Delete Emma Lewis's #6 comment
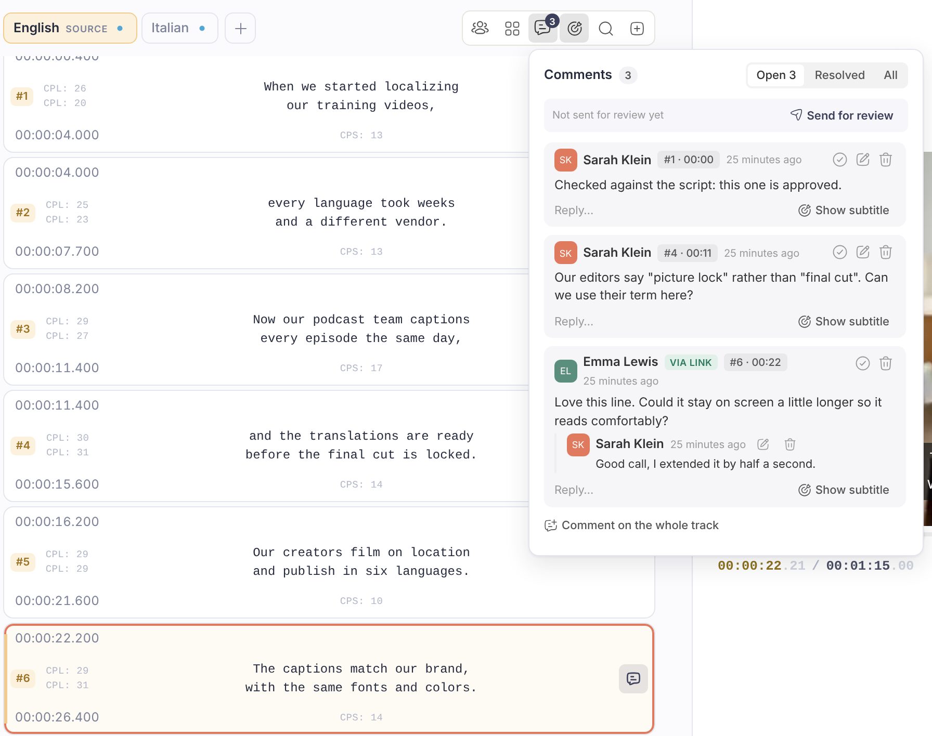Screen dimensions: 932x736 point(886,363)
